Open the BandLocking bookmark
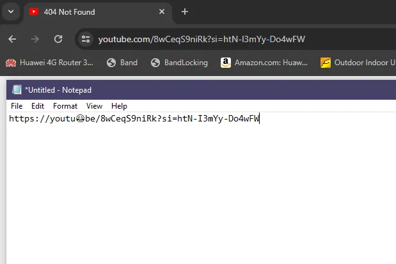Viewport: 396px width, 264px height. (x=179, y=63)
